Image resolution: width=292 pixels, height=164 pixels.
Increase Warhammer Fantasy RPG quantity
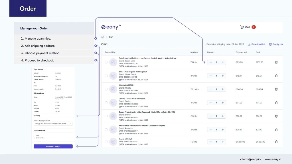223,130
